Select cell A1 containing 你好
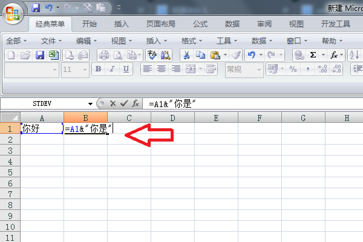The width and height of the screenshot is (363, 242). [42, 128]
